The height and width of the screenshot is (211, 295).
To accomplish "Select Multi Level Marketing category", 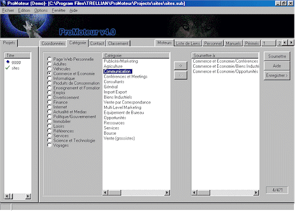I will (122, 107).
